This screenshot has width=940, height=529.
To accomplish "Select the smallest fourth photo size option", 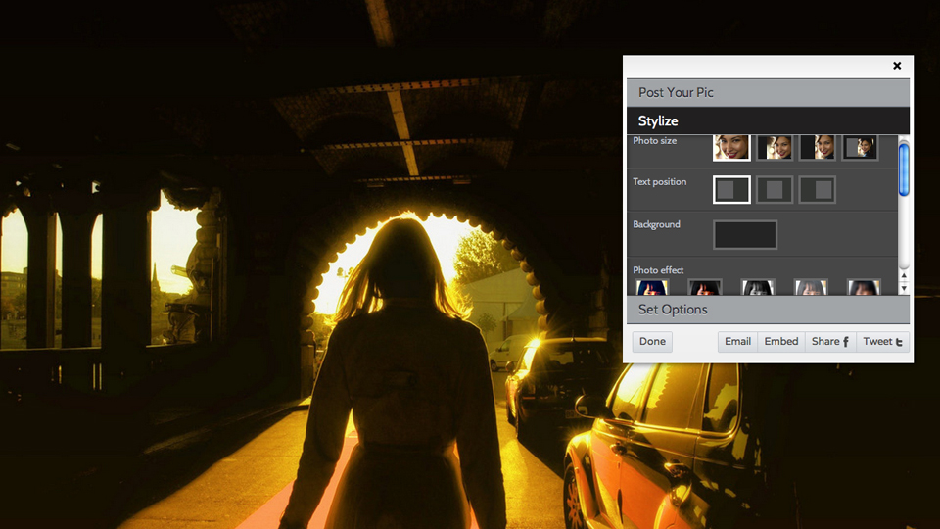I will coord(861,148).
